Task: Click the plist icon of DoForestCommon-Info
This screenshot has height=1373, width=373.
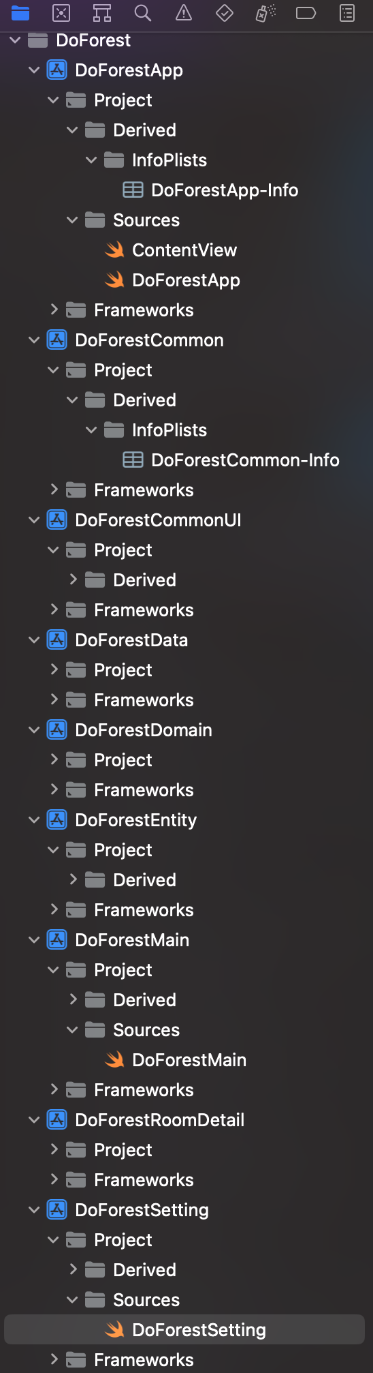Action: click(133, 460)
